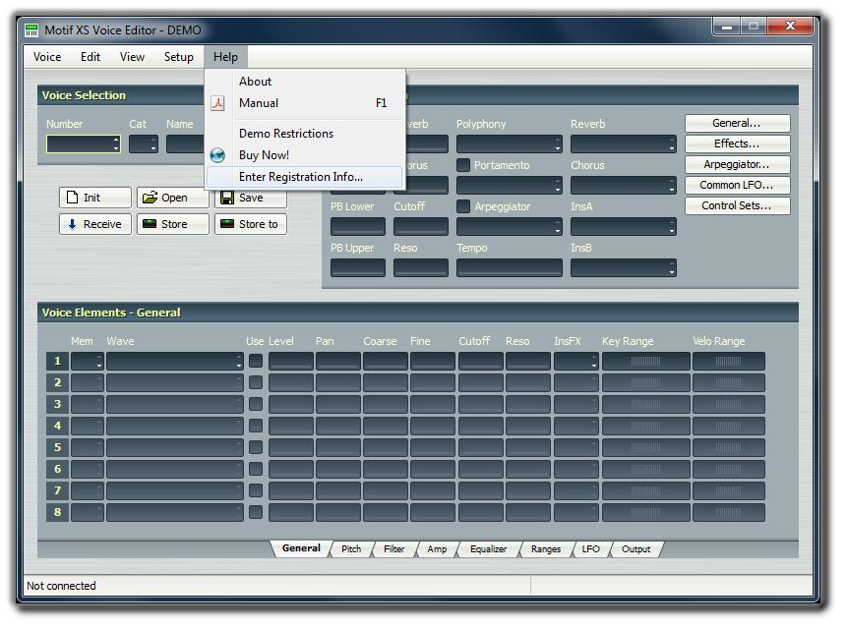
Task: Click the floppy disk icon on Save
Action: point(227,198)
